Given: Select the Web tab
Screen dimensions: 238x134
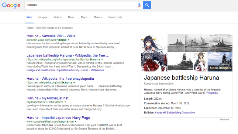Looking at the screenshot, I should point(29,17).
